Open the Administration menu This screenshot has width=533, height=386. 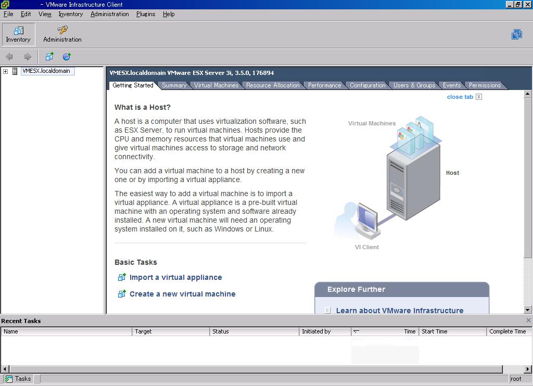click(110, 14)
